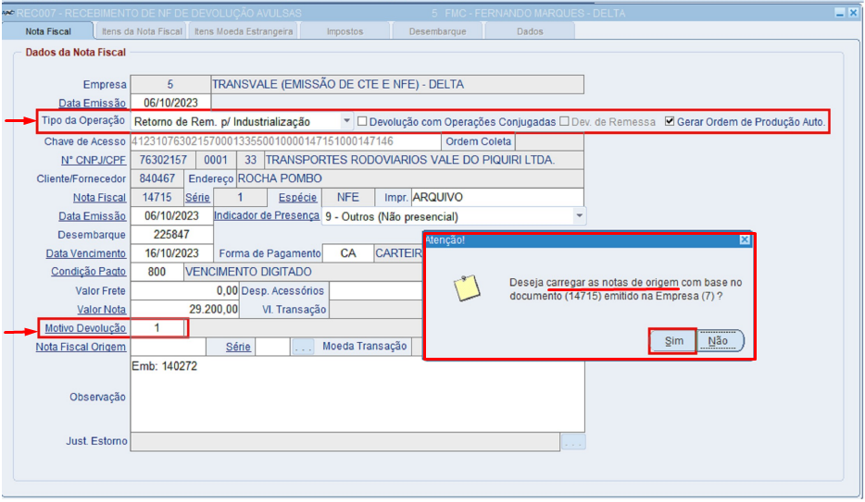Click the Motivo Devolução link label
This screenshot has width=865, height=502.
pyautogui.click(x=85, y=328)
